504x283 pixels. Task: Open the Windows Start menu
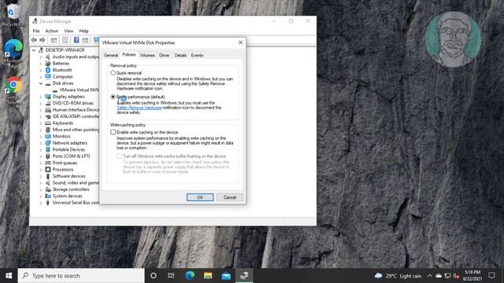pyautogui.click(x=9, y=275)
